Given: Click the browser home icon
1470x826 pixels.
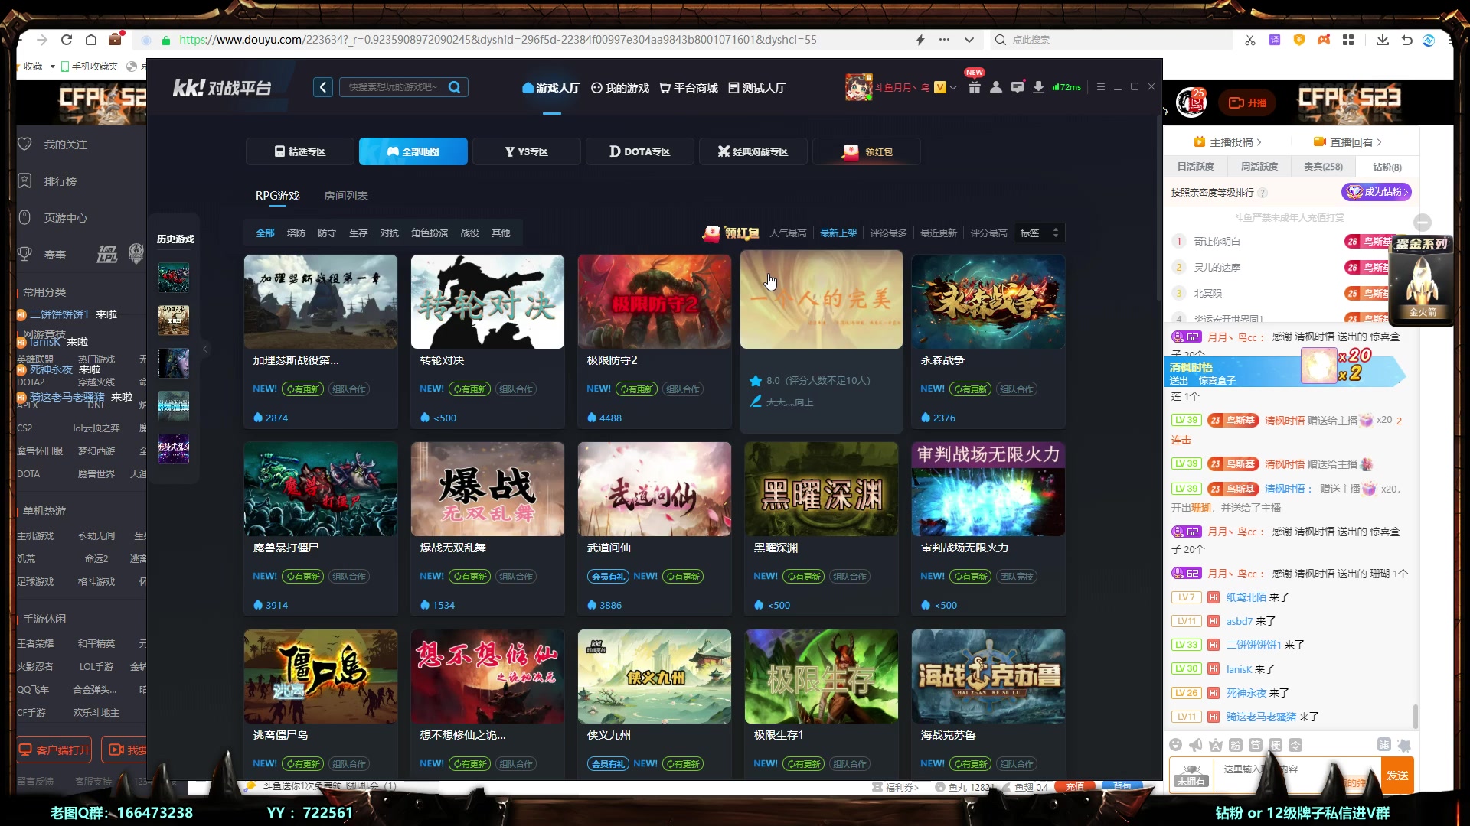Looking at the screenshot, I should (x=91, y=40).
